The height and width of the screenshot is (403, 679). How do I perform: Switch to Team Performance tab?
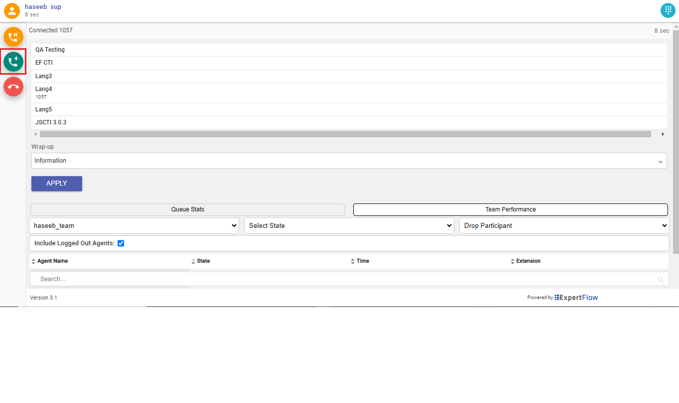(510, 209)
